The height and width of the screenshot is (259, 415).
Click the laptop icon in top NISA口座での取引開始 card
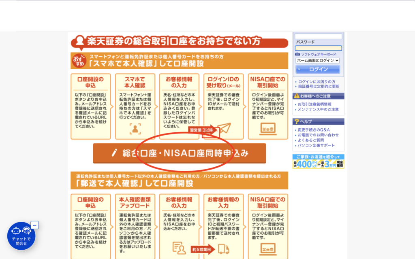[268, 129]
